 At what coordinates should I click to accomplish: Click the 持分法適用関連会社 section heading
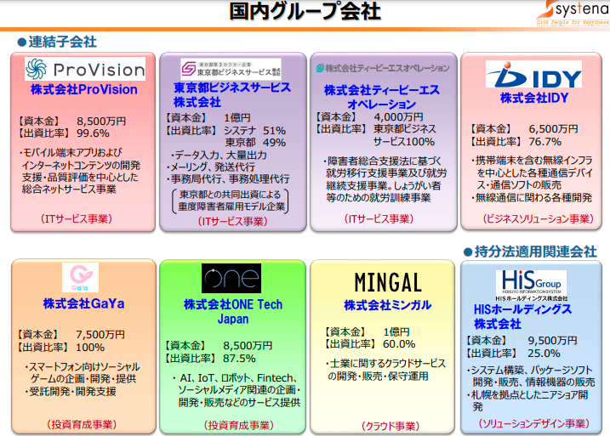530,252
